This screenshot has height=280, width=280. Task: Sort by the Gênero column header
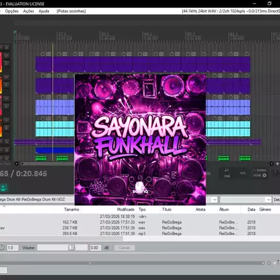point(265,209)
